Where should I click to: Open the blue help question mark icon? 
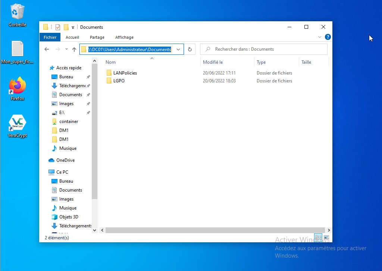click(328, 37)
